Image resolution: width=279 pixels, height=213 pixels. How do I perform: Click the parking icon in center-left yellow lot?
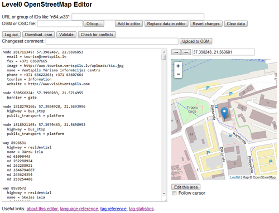[208, 153]
